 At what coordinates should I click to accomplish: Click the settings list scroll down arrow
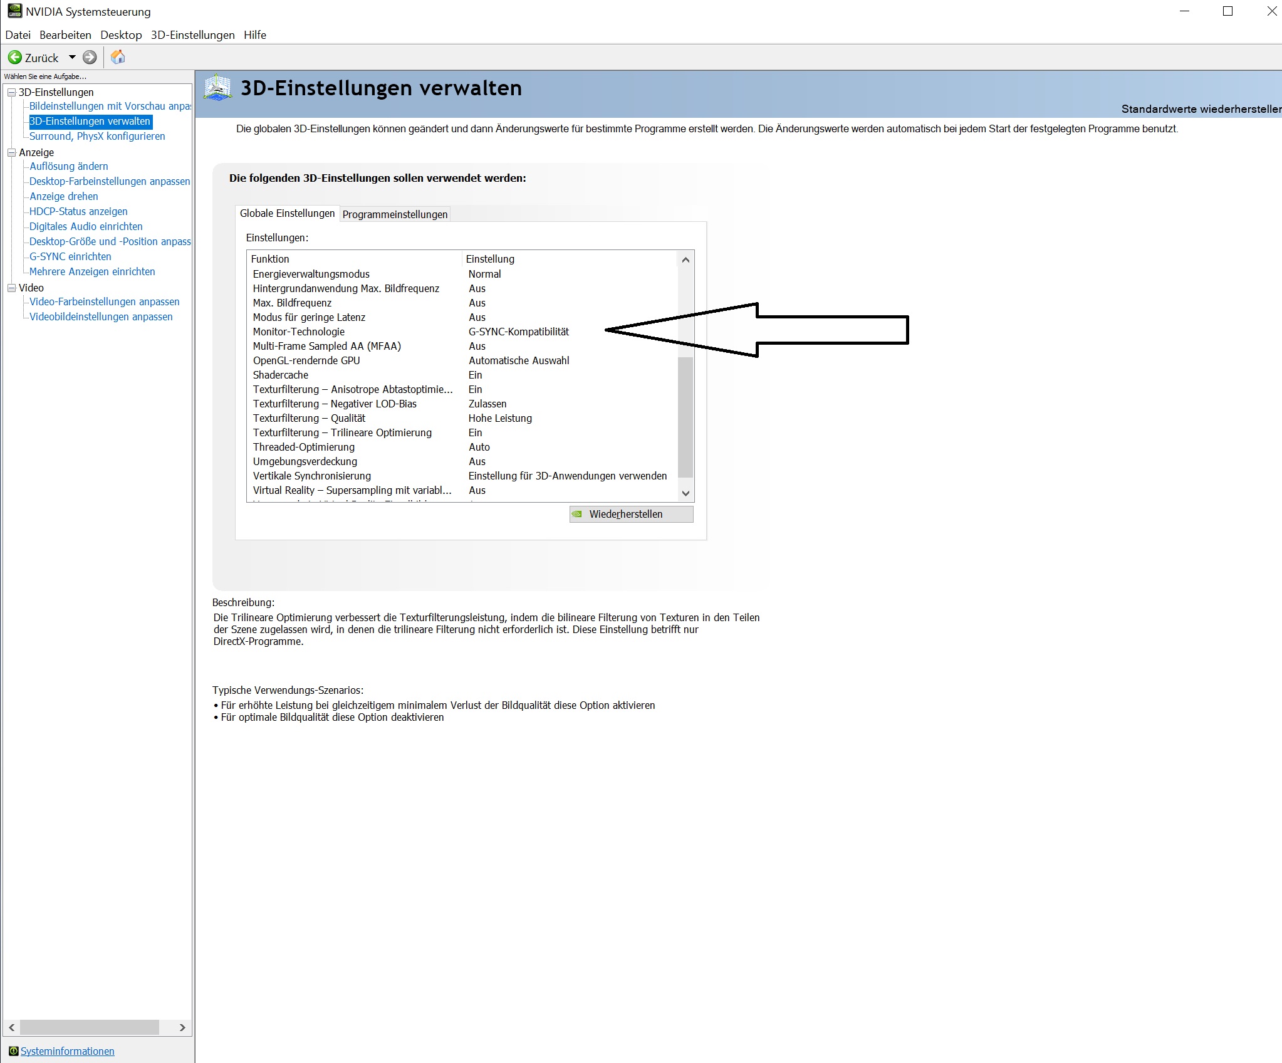(x=685, y=493)
